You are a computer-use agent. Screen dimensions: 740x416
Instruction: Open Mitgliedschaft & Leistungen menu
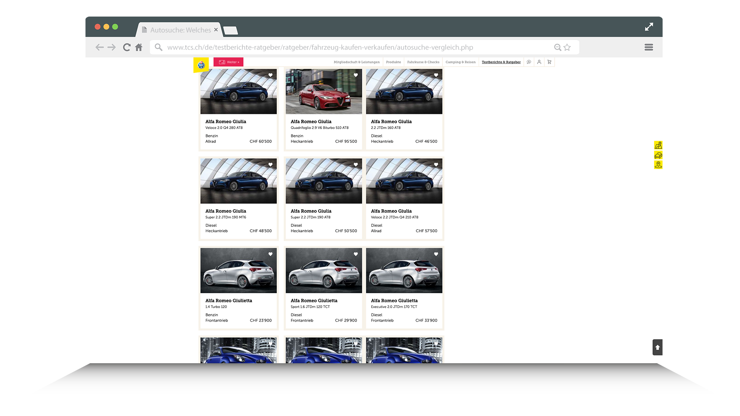pos(357,62)
